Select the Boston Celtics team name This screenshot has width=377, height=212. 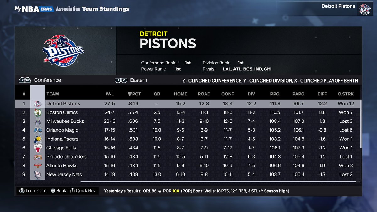click(62, 112)
